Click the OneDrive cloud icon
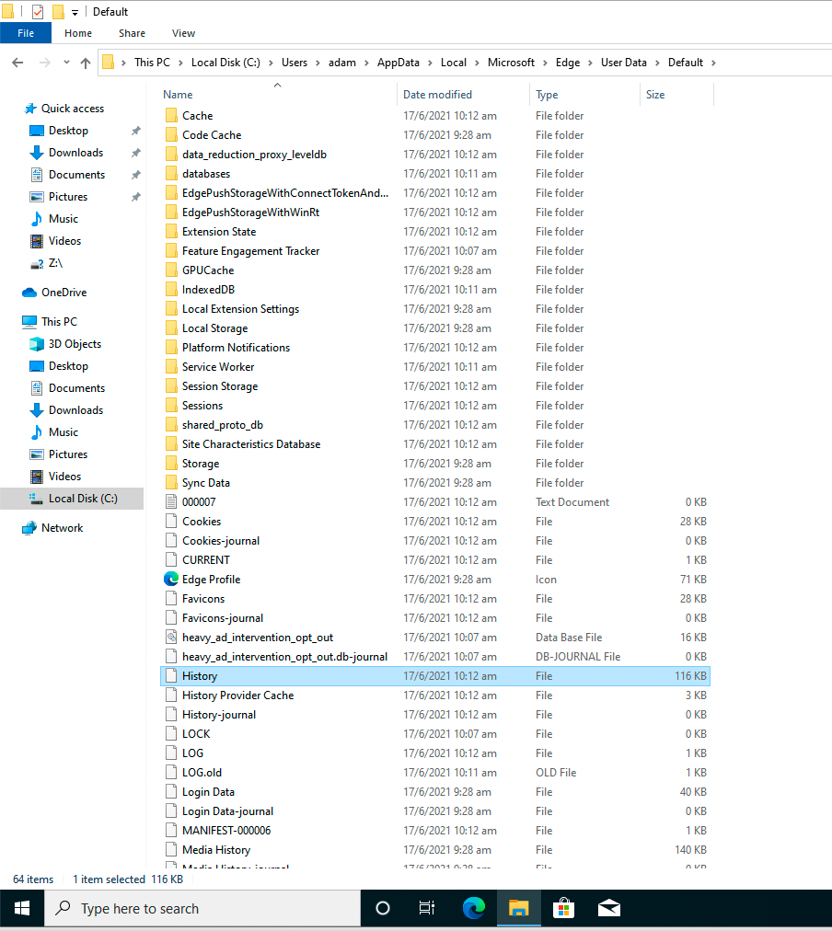This screenshot has width=832, height=931. point(29,293)
